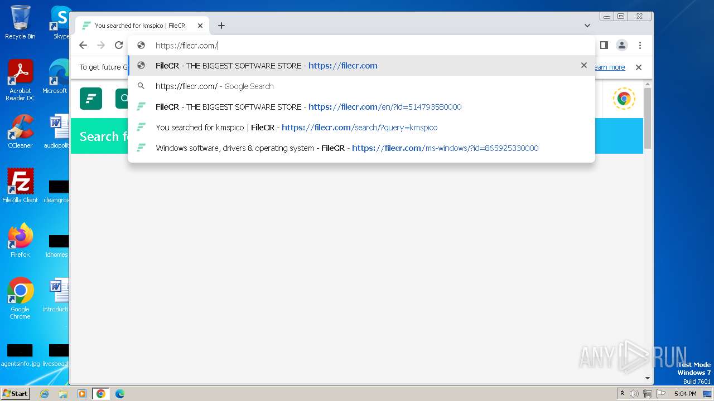This screenshot has height=401, width=714.
Task: Click the Chrome taskbar button
Action: 100,394
